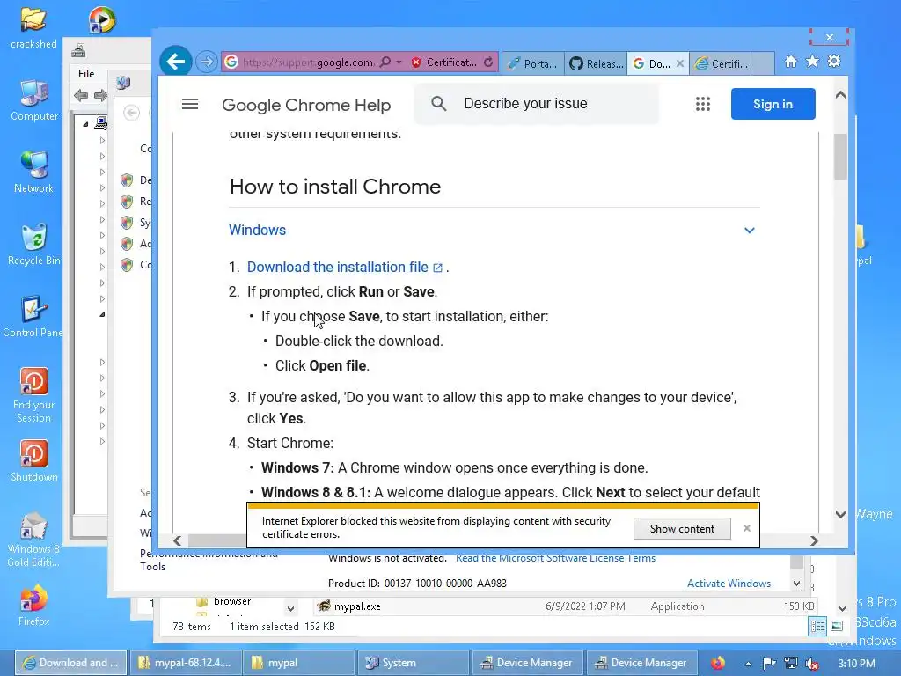This screenshot has height=676, width=901.
Task: Go back in Internet Explorer
Action: 175,61
